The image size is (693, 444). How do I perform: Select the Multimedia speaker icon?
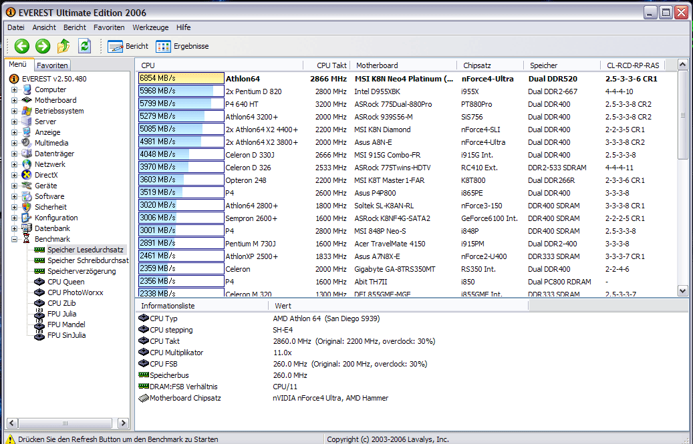click(x=27, y=143)
